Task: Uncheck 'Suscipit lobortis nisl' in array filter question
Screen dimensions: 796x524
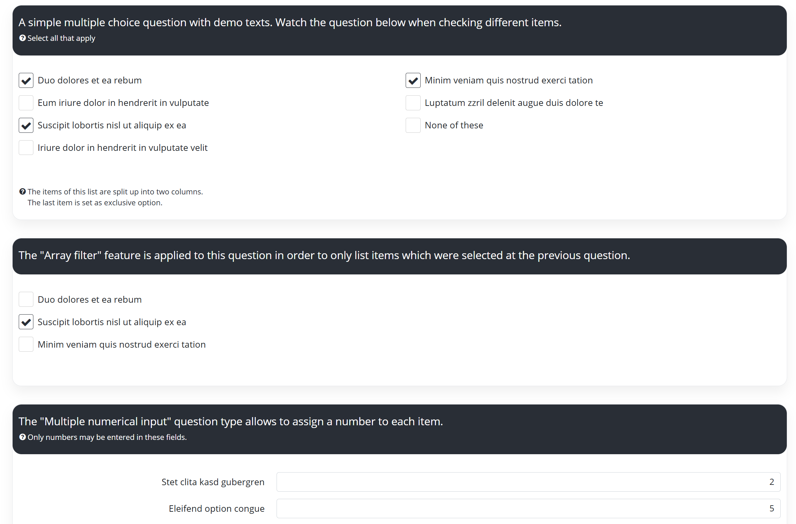Action: 26,322
